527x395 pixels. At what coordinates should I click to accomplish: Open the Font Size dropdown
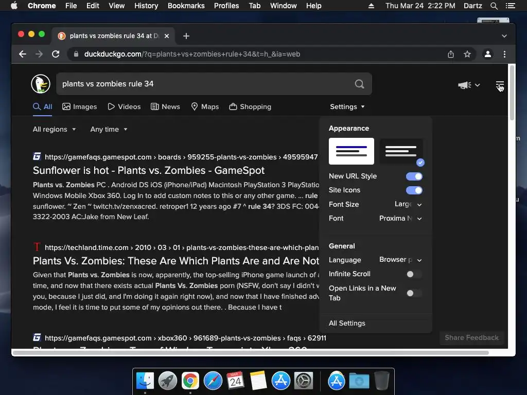coord(408,204)
